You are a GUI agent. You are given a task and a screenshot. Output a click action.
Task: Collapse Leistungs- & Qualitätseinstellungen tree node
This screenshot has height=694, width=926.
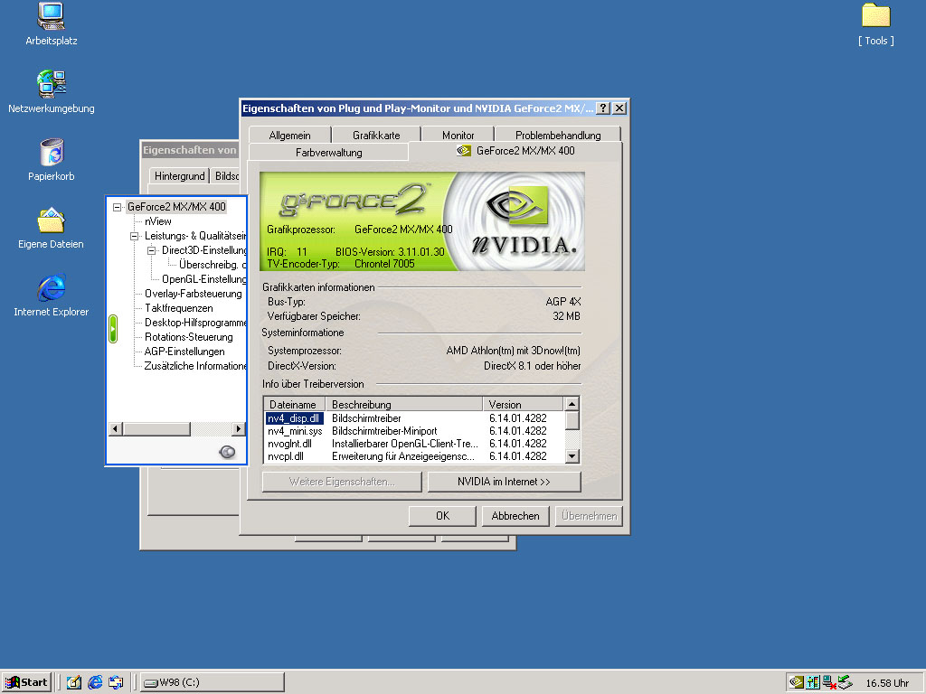tap(134, 236)
